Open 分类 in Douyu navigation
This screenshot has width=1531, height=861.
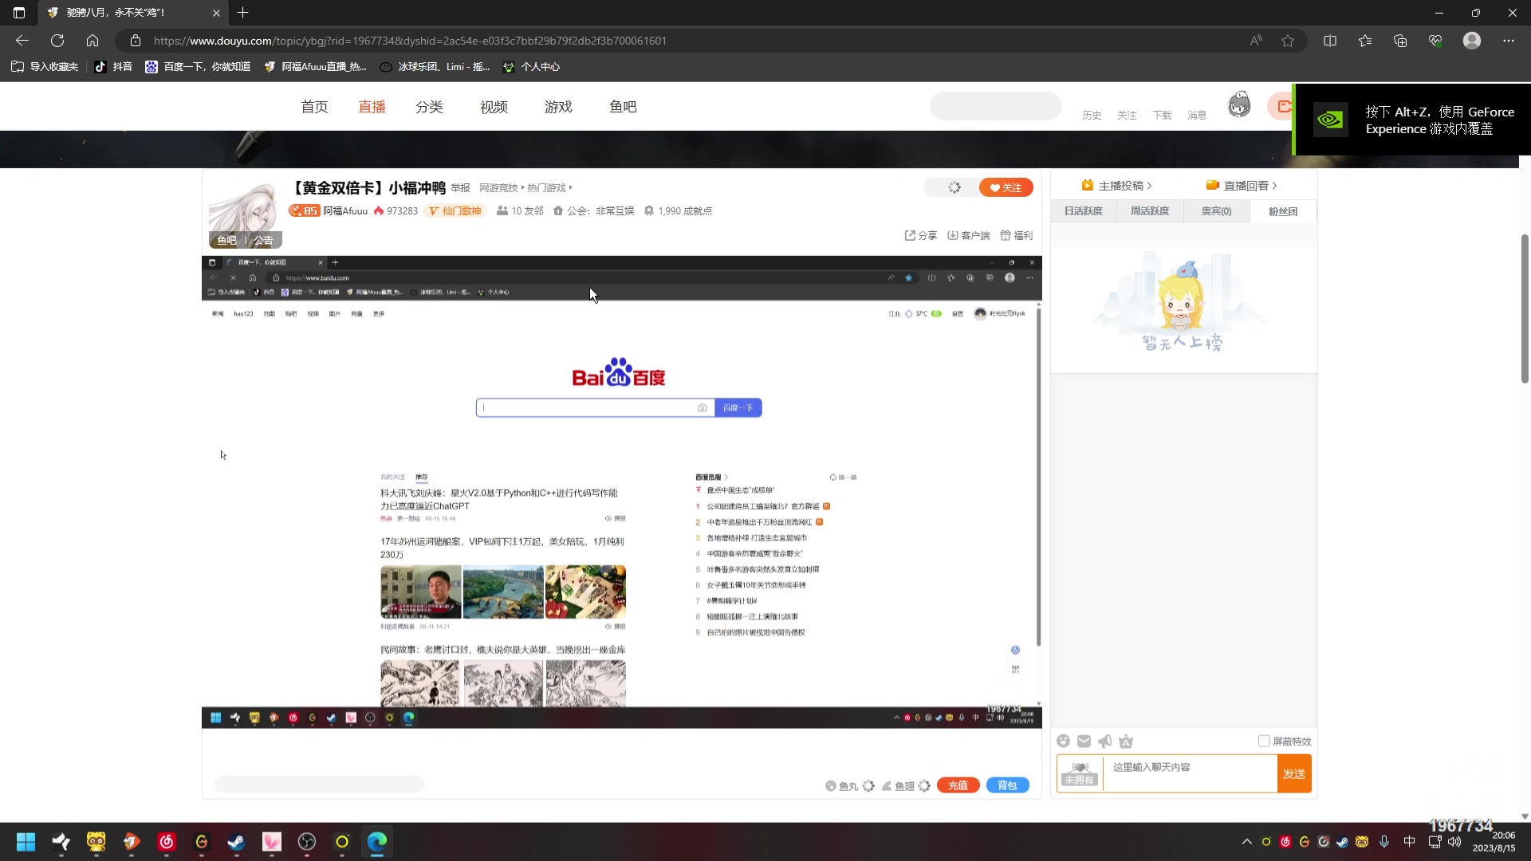click(429, 107)
